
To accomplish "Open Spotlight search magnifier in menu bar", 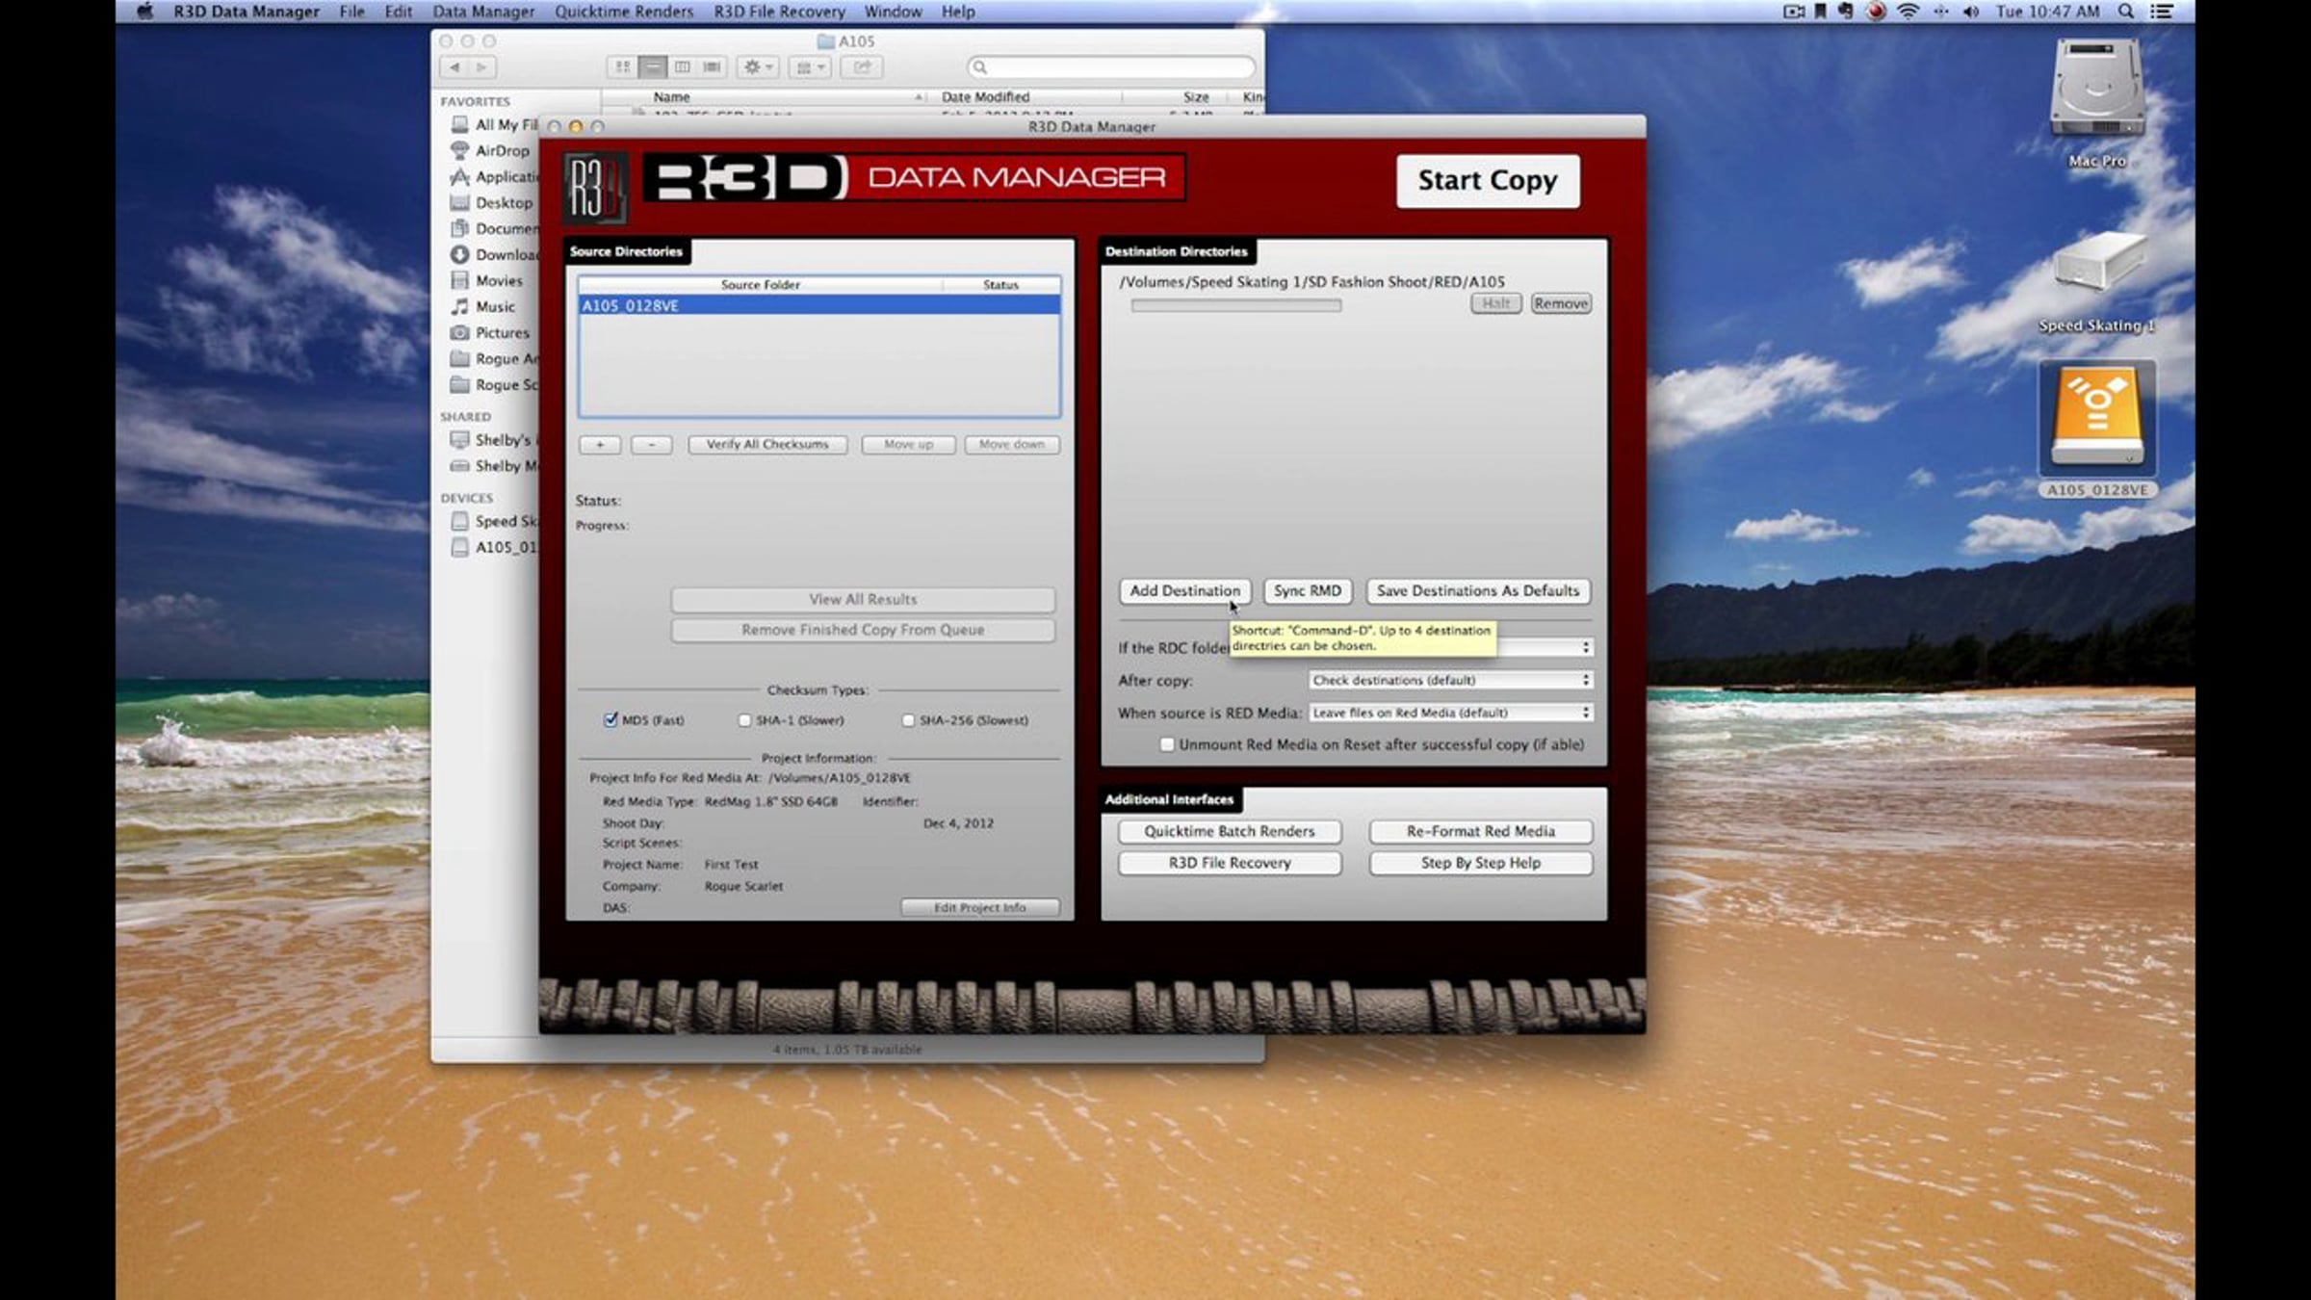I will coord(2125,12).
